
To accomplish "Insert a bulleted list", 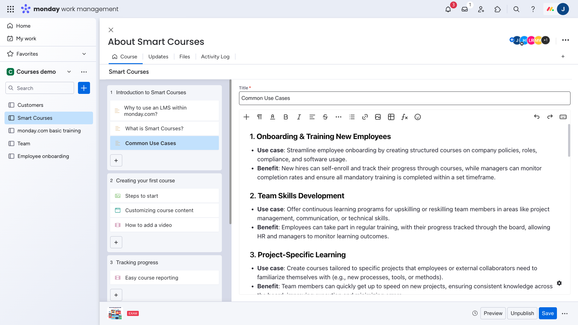I will [352, 117].
